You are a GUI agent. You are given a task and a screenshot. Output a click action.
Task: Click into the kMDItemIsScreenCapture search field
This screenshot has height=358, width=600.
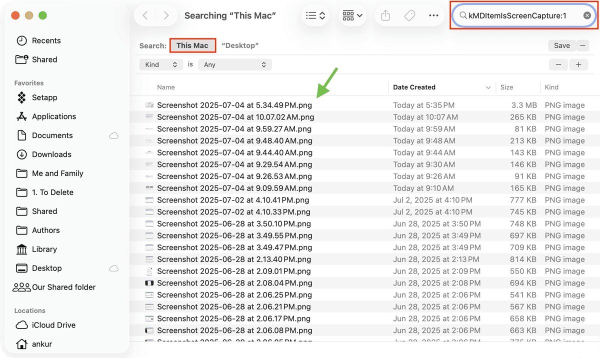[x=523, y=15]
